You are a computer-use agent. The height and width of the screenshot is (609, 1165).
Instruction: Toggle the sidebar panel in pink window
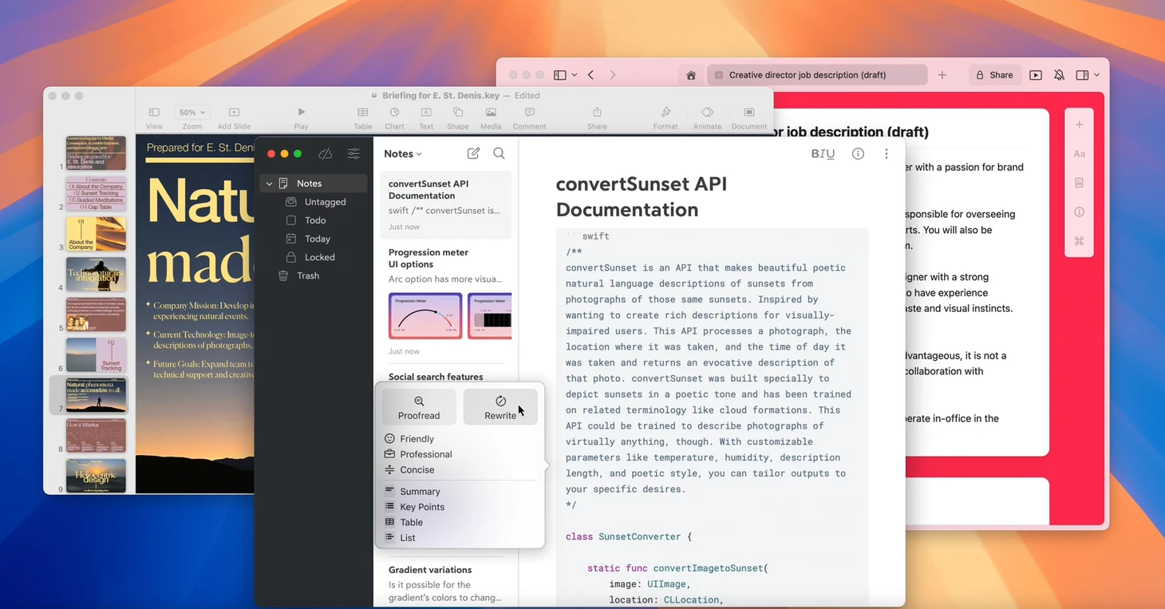pyautogui.click(x=560, y=75)
